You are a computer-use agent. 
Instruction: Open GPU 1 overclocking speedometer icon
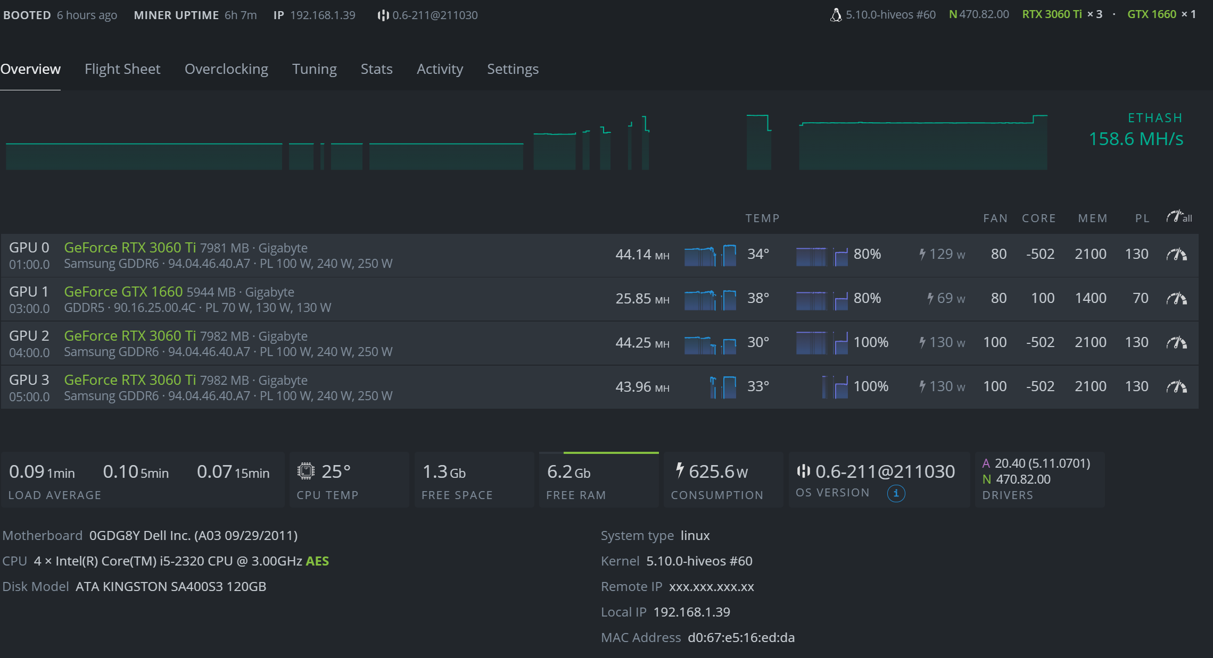click(x=1176, y=299)
